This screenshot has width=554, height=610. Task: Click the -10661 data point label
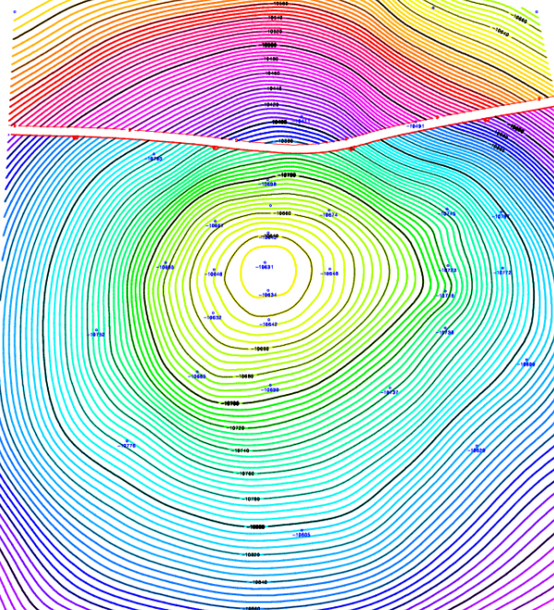tap(216, 225)
